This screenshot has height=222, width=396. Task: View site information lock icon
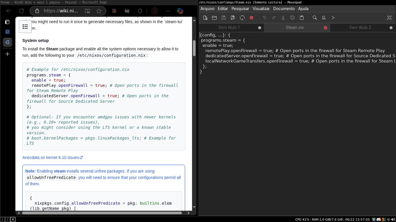click(x=37, y=11)
